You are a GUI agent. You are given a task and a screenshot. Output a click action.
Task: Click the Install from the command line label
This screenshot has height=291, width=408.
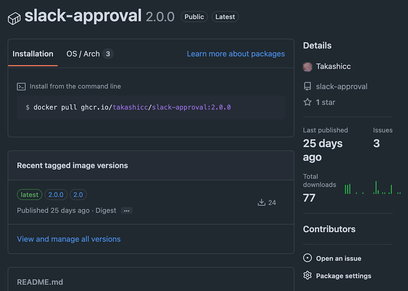pyautogui.click(x=75, y=86)
